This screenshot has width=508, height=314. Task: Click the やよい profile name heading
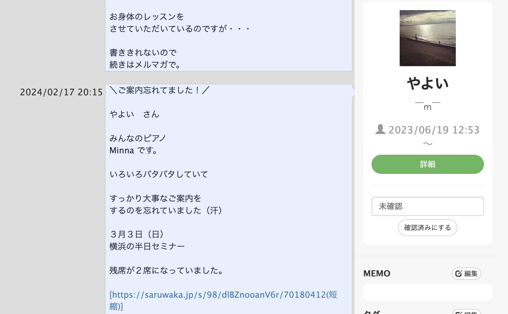[427, 83]
